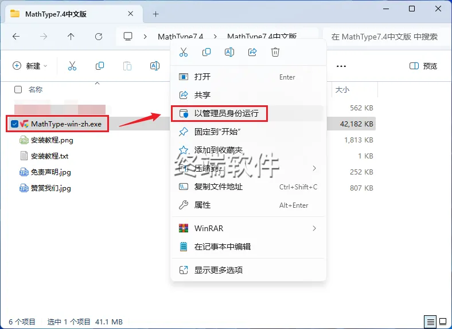The height and width of the screenshot is (329, 452).
Task: Click the MathType7.4 breadcrumb
Action: [181, 37]
